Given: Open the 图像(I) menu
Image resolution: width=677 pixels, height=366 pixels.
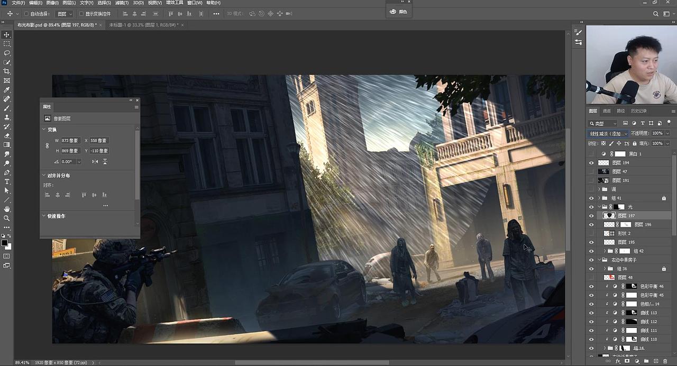Looking at the screenshot, I should pos(52,3).
